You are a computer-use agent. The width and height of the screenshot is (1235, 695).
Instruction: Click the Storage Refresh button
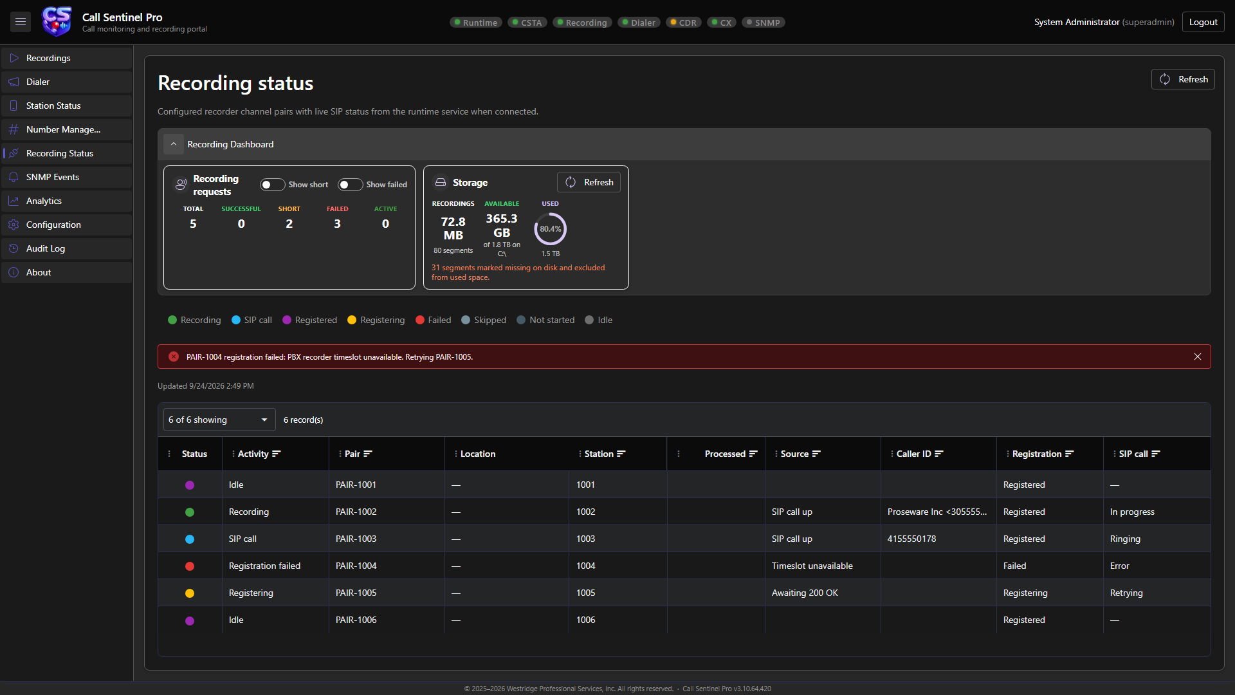coord(589,182)
